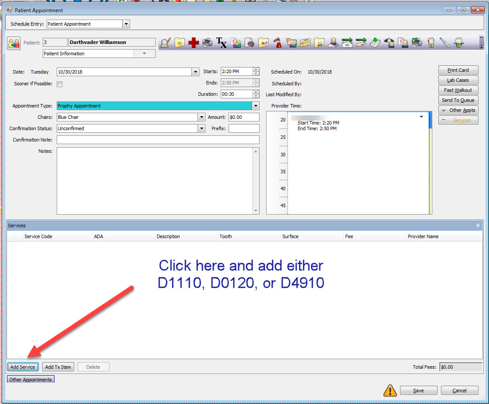Open the Confirmation Status dropdown

[x=201, y=128]
